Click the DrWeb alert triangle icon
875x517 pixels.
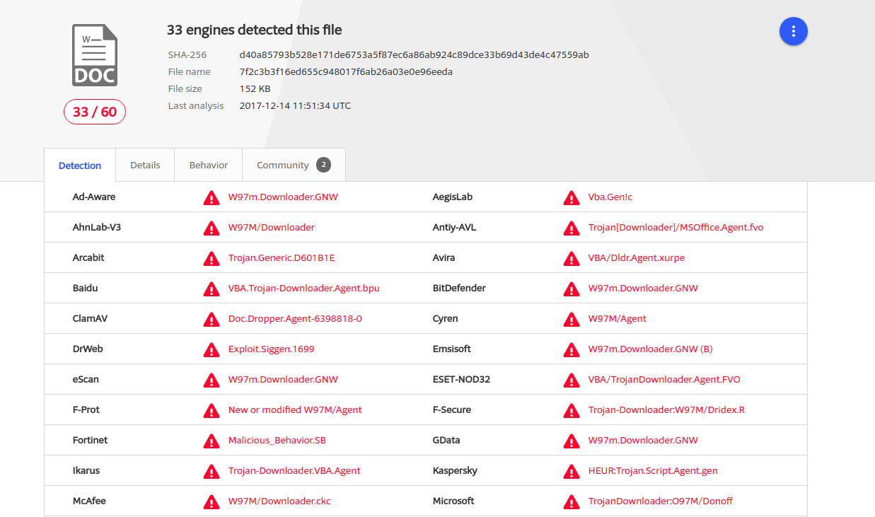click(211, 349)
